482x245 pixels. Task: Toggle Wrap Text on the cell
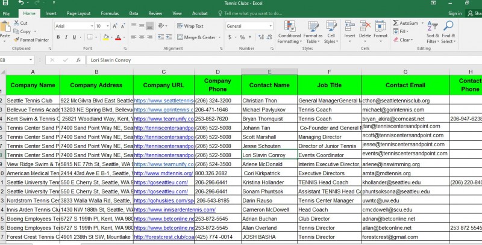pos(190,26)
